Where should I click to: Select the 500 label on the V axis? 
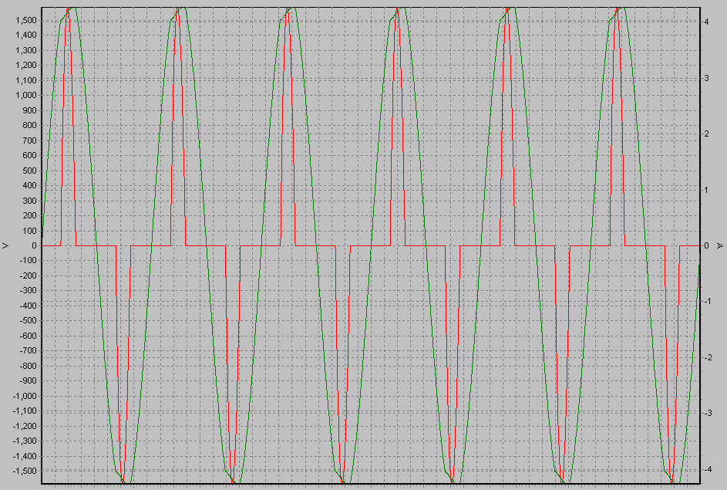[29, 171]
